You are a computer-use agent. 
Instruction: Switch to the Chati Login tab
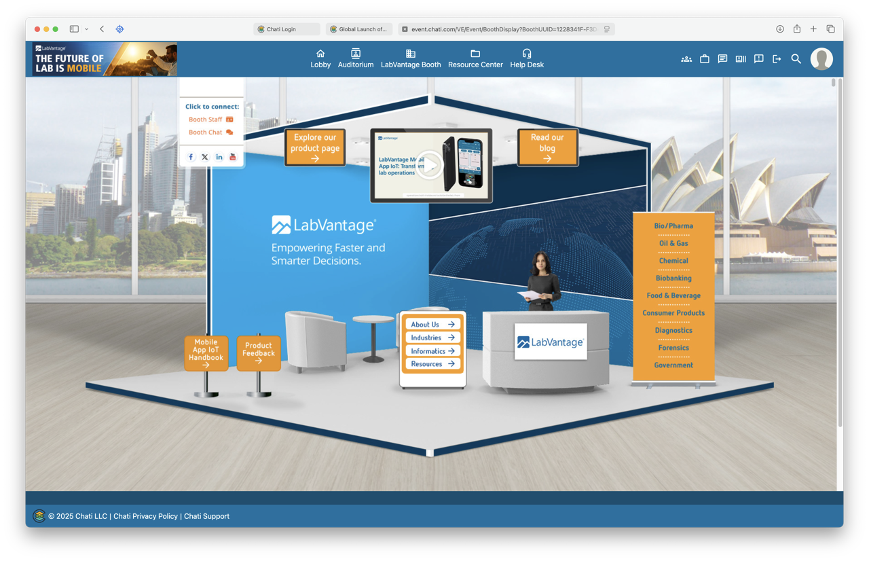pyautogui.click(x=286, y=29)
